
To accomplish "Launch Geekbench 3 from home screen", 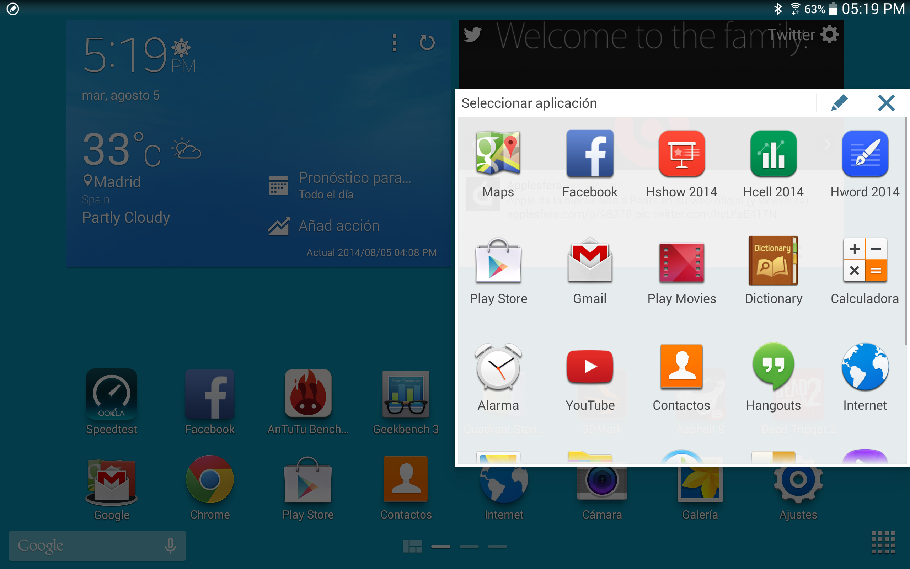I will click(x=406, y=402).
